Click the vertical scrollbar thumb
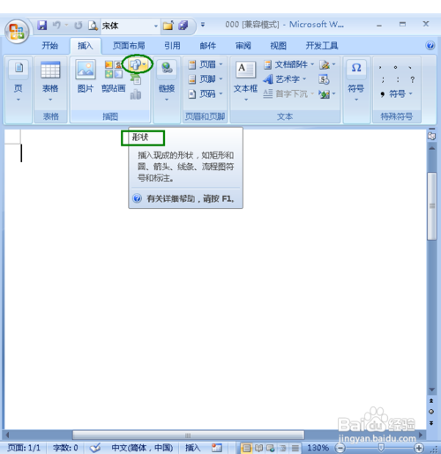441x454 pixels. [x=431, y=206]
